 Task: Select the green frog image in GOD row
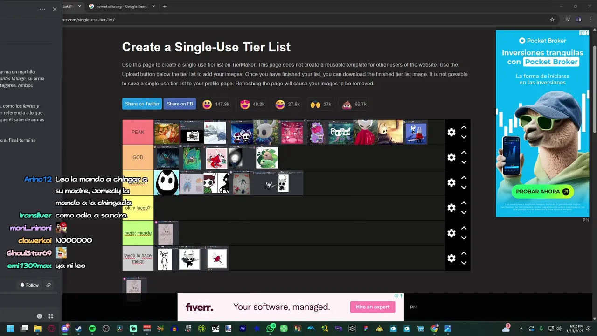[x=267, y=158]
